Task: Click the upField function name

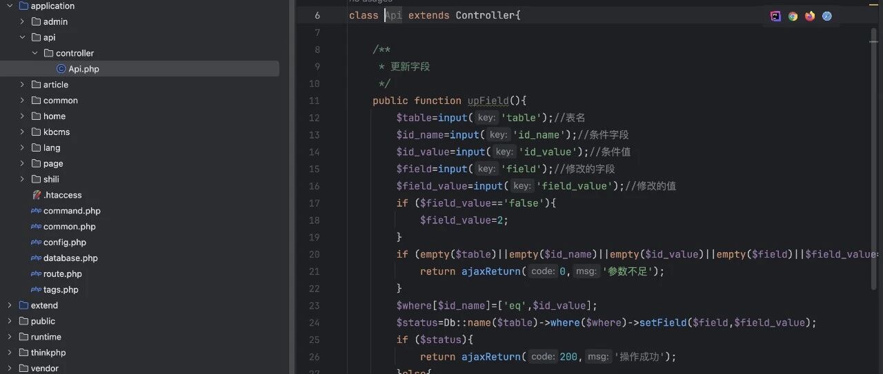Action: click(487, 101)
